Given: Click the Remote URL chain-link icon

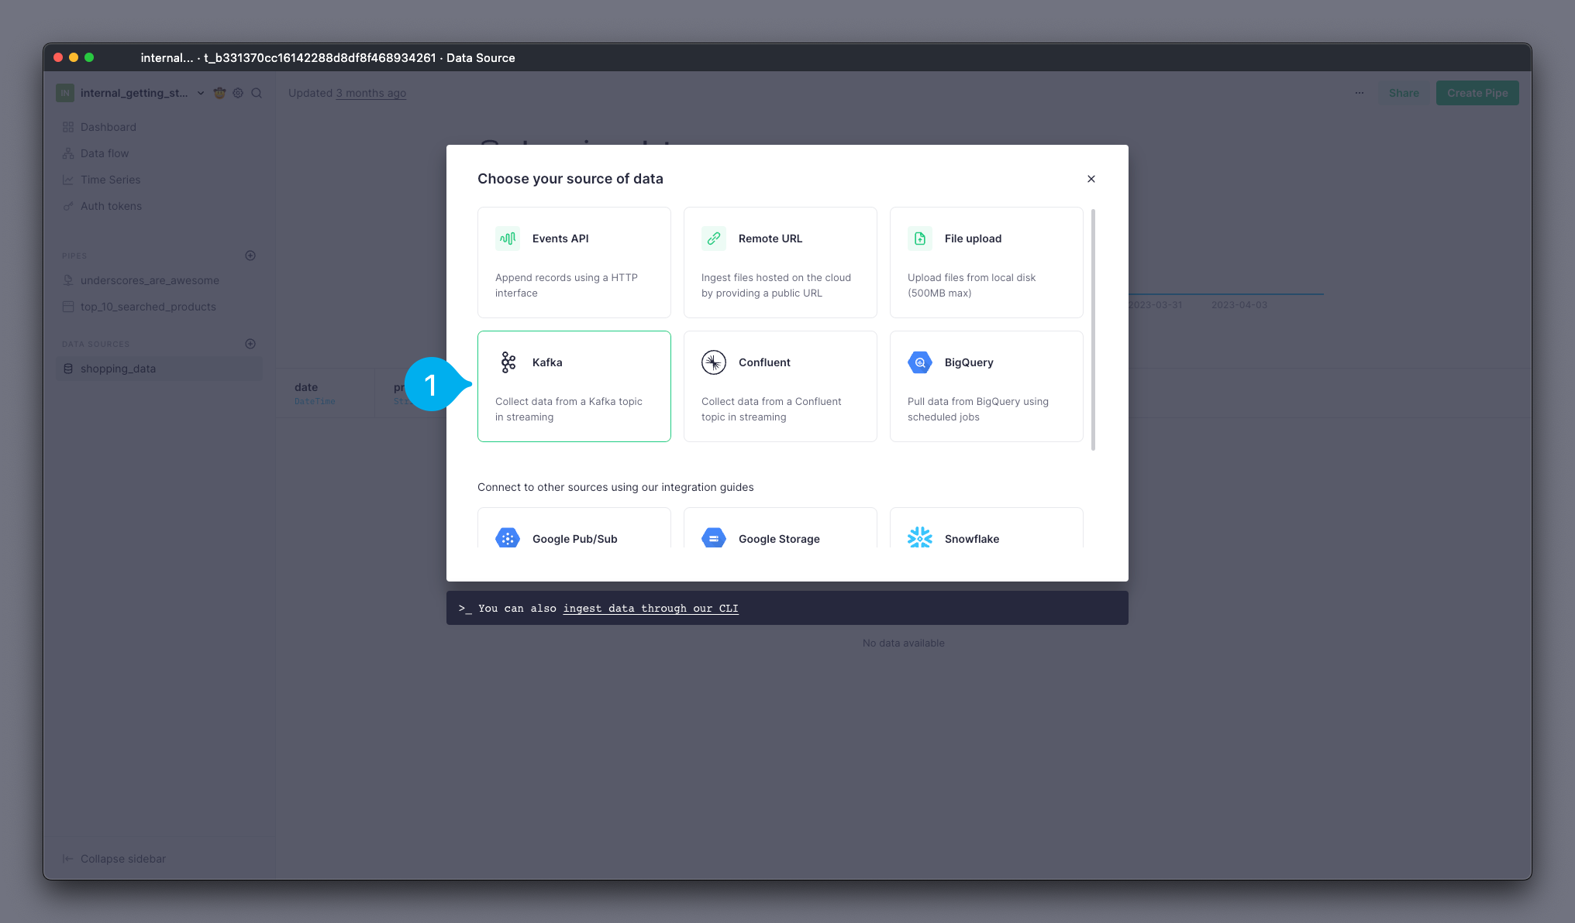Looking at the screenshot, I should click(714, 238).
